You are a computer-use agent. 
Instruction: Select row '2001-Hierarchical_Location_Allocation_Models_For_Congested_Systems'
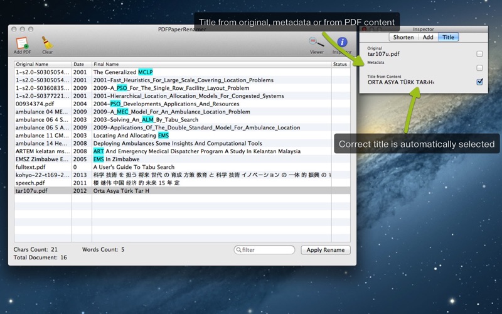click(x=182, y=96)
